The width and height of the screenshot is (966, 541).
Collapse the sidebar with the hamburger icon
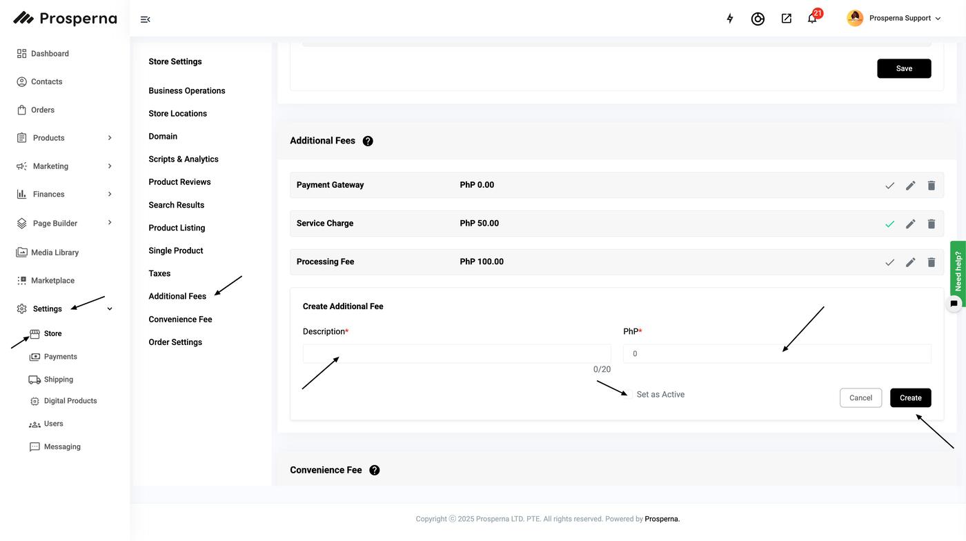(x=145, y=19)
